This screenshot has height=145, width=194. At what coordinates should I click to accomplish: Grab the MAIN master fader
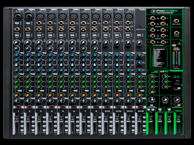pyautogui.click(x=178, y=119)
